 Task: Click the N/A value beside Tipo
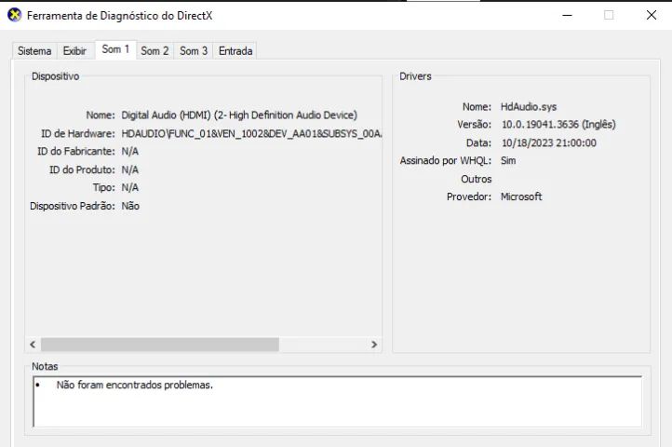click(130, 187)
